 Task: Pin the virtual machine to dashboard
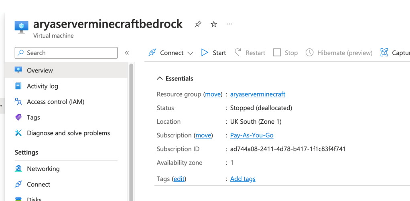[198, 24]
